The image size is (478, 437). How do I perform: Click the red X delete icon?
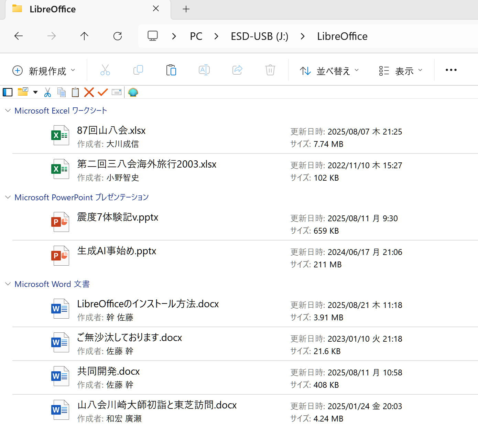[x=89, y=92]
